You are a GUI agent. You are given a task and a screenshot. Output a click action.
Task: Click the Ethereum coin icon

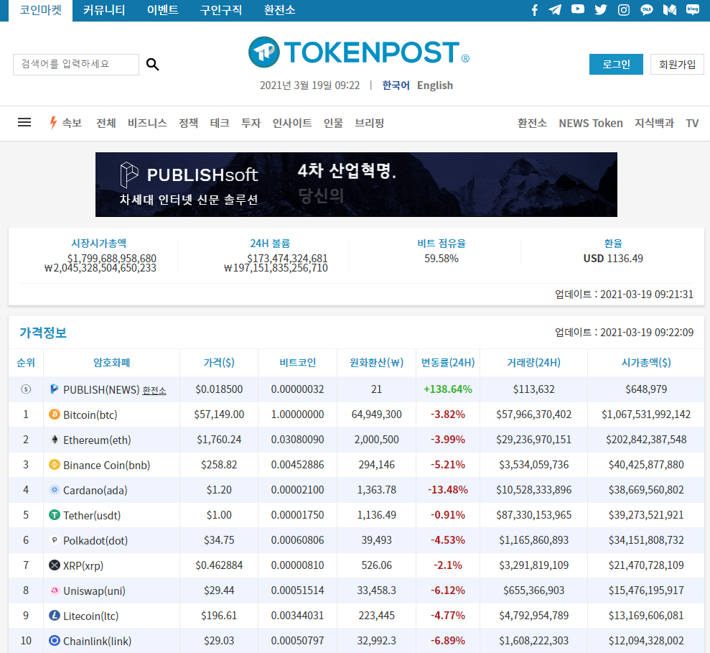pos(55,440)
